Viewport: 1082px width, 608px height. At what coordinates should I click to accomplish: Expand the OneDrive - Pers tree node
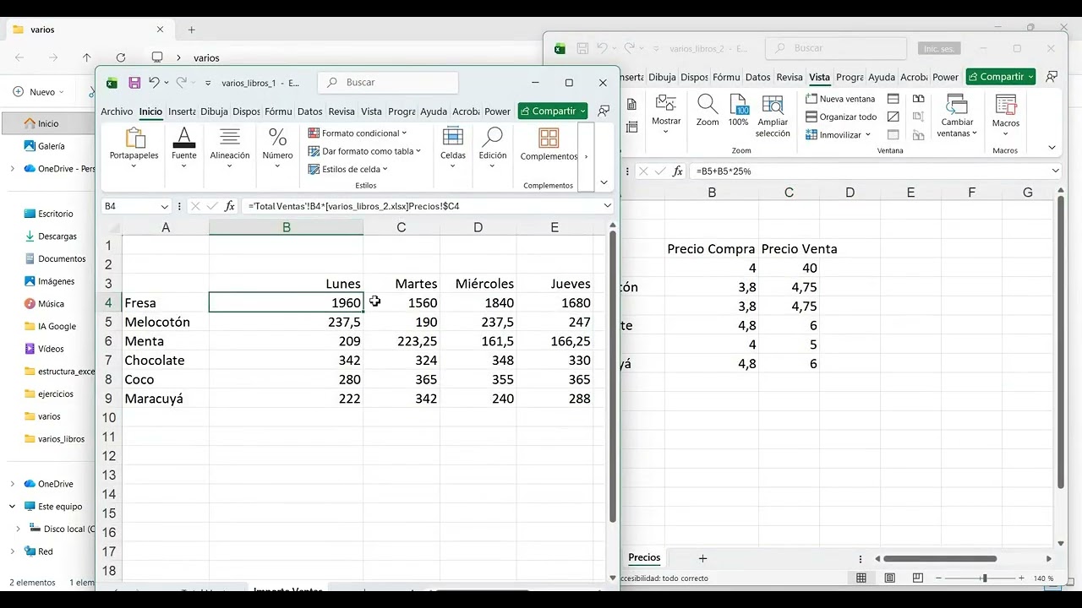(x=12, y=169)
